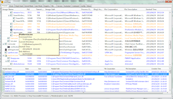Sort processes by Image Name column
This screenshot has width=173, height=99.
tap(14, 9)
